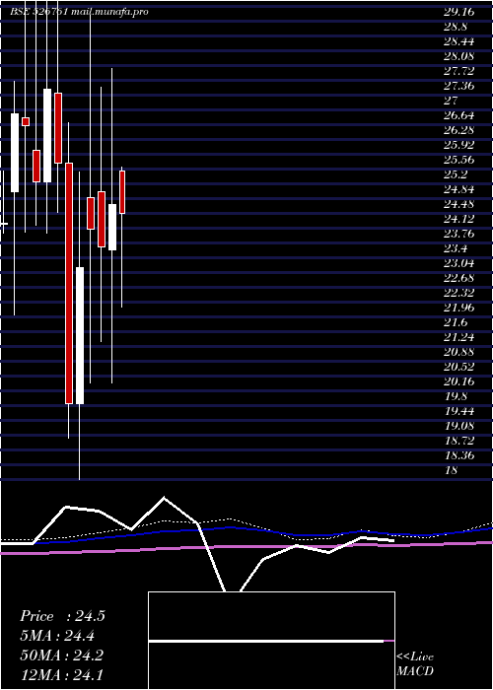Click the "Price : 24.5" readout
The height and width of the screenshot is (690, 493).
click(x=62, y=616)
